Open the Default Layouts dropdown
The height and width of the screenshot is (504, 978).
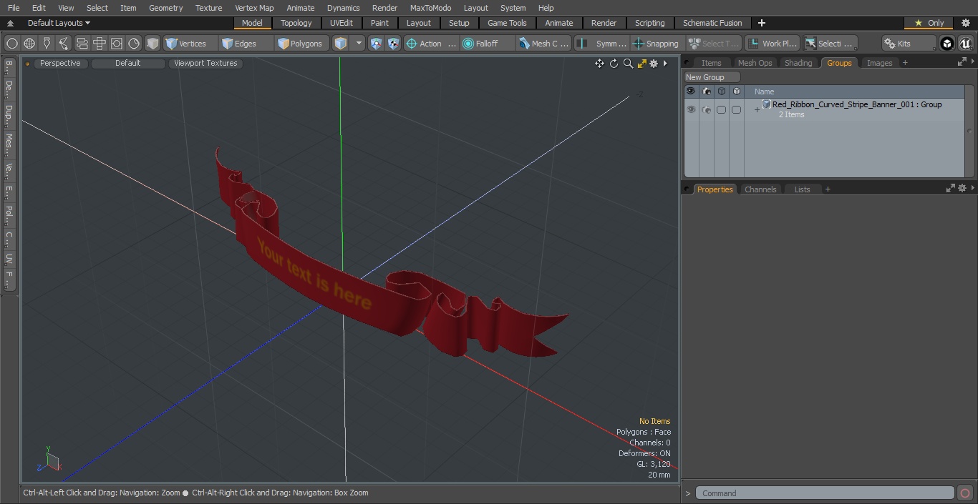pyautogui.click(x=59, y=23)
